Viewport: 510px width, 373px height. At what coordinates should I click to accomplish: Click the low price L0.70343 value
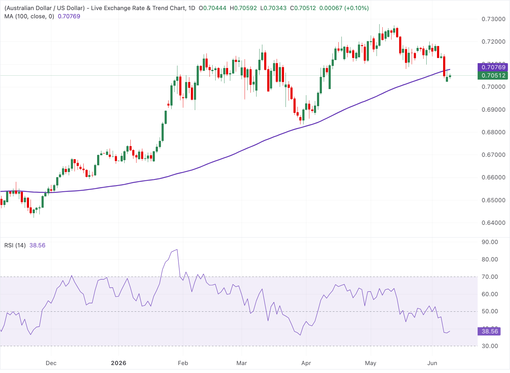tap(273, 8)
